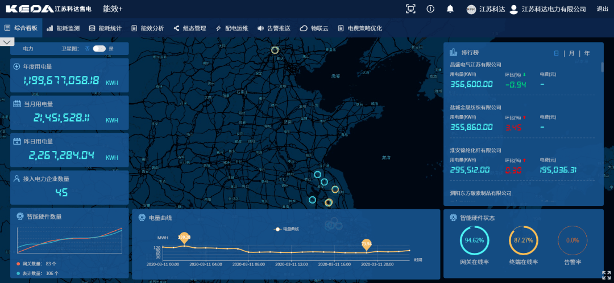Click the 江苏科达 user avatar icon
614x283 pixels.
pos(471,9)
